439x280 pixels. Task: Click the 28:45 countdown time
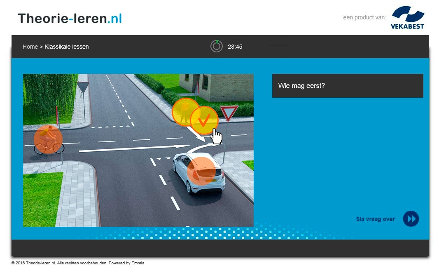click(x=235, y=47)
